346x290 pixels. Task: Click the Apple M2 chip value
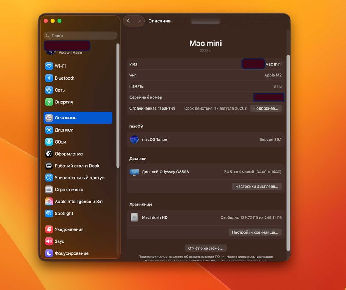[273, 75]
